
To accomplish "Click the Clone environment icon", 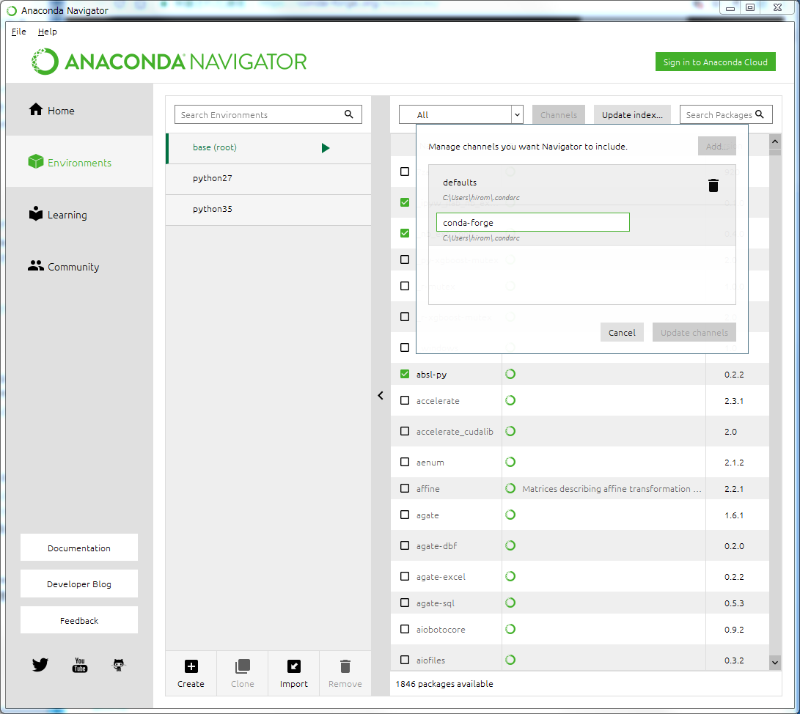I will point(243,666).
